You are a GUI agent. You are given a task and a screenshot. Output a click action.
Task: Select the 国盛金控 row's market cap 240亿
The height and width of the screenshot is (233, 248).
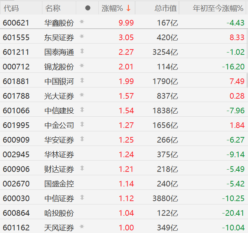coord(167,184)
